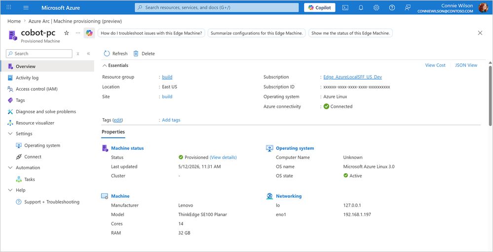The height and width of the screenshot is (252, 493).
Task: Click in the sidebar menu Search field
Action: [39, 54]
